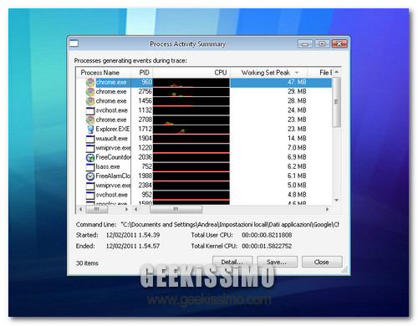
Task: Click svchost.exe icon in PID 952 row
Action: tap(90, 195)
